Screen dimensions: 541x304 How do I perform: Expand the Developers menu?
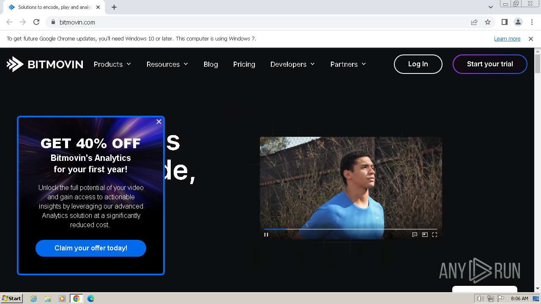[x=293, y=64]
